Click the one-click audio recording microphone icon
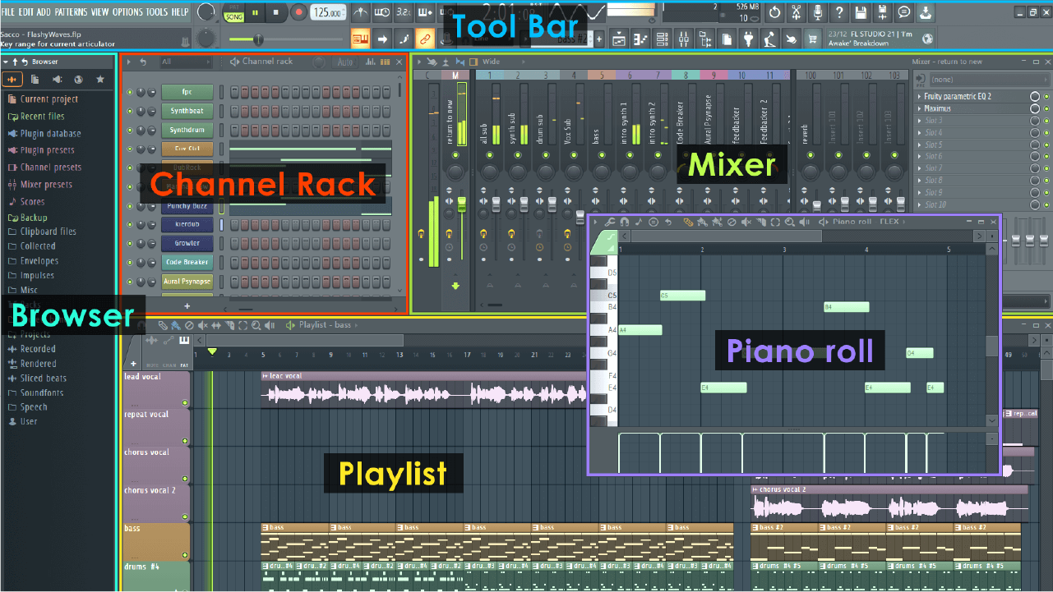Screen dimensions: 1053x592 pos(817,12)
